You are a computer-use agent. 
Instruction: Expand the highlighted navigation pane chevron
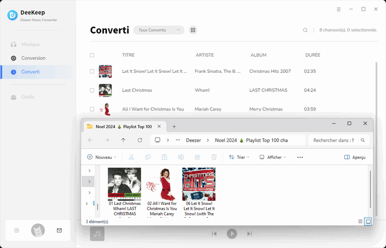tap(89, 181)
